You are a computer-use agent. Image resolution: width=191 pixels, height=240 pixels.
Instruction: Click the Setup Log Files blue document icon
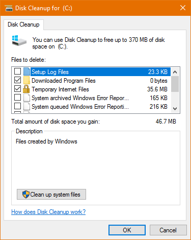pos(26,71)
